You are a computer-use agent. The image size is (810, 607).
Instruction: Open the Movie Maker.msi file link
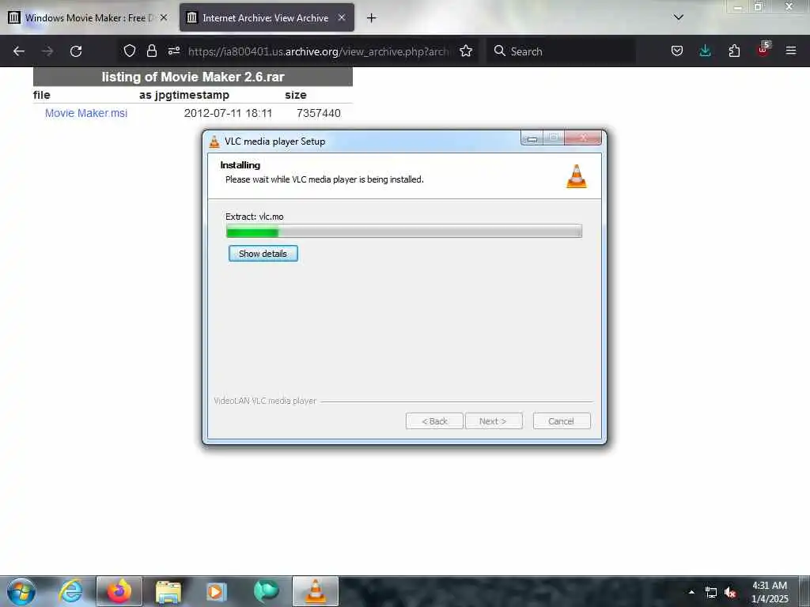point(85,113)
